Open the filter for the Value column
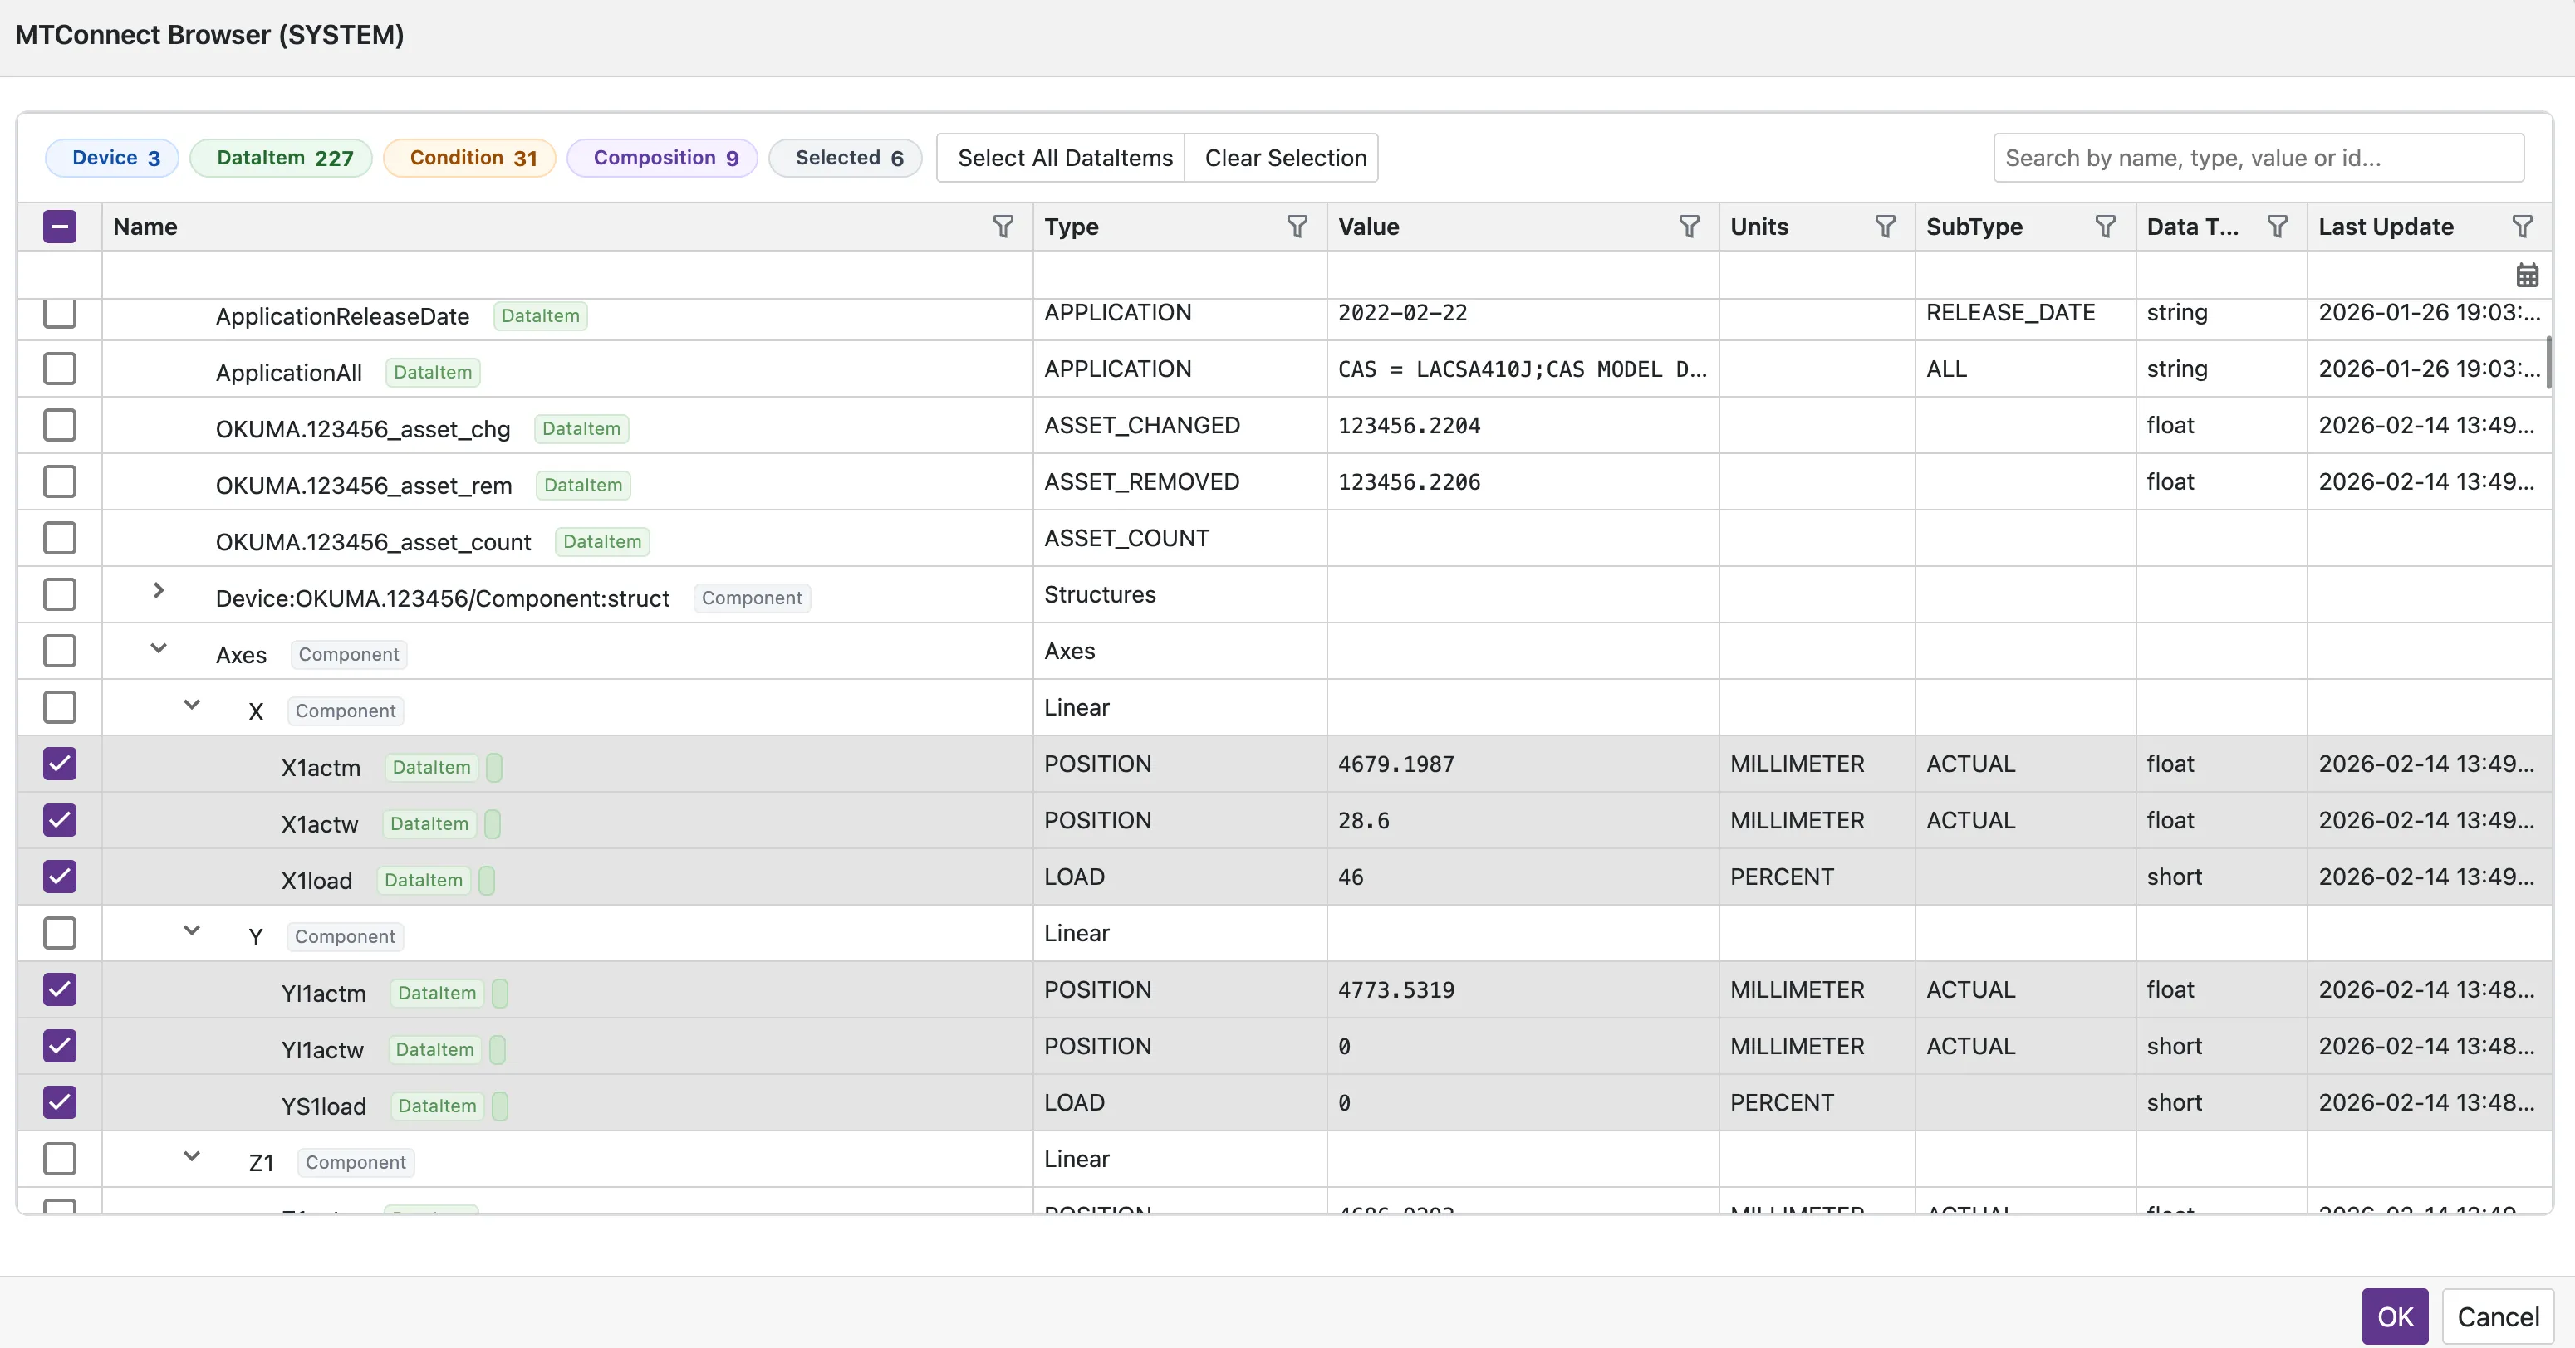2575x1348 pixels. pos(1689,227)
